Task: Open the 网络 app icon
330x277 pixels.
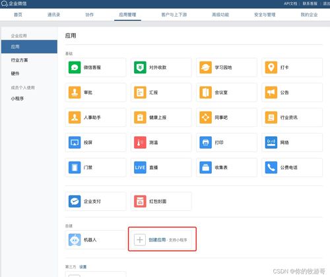Action: (271, 143)
